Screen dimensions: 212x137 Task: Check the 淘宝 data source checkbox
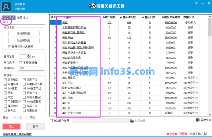click(x=5, y=97)
